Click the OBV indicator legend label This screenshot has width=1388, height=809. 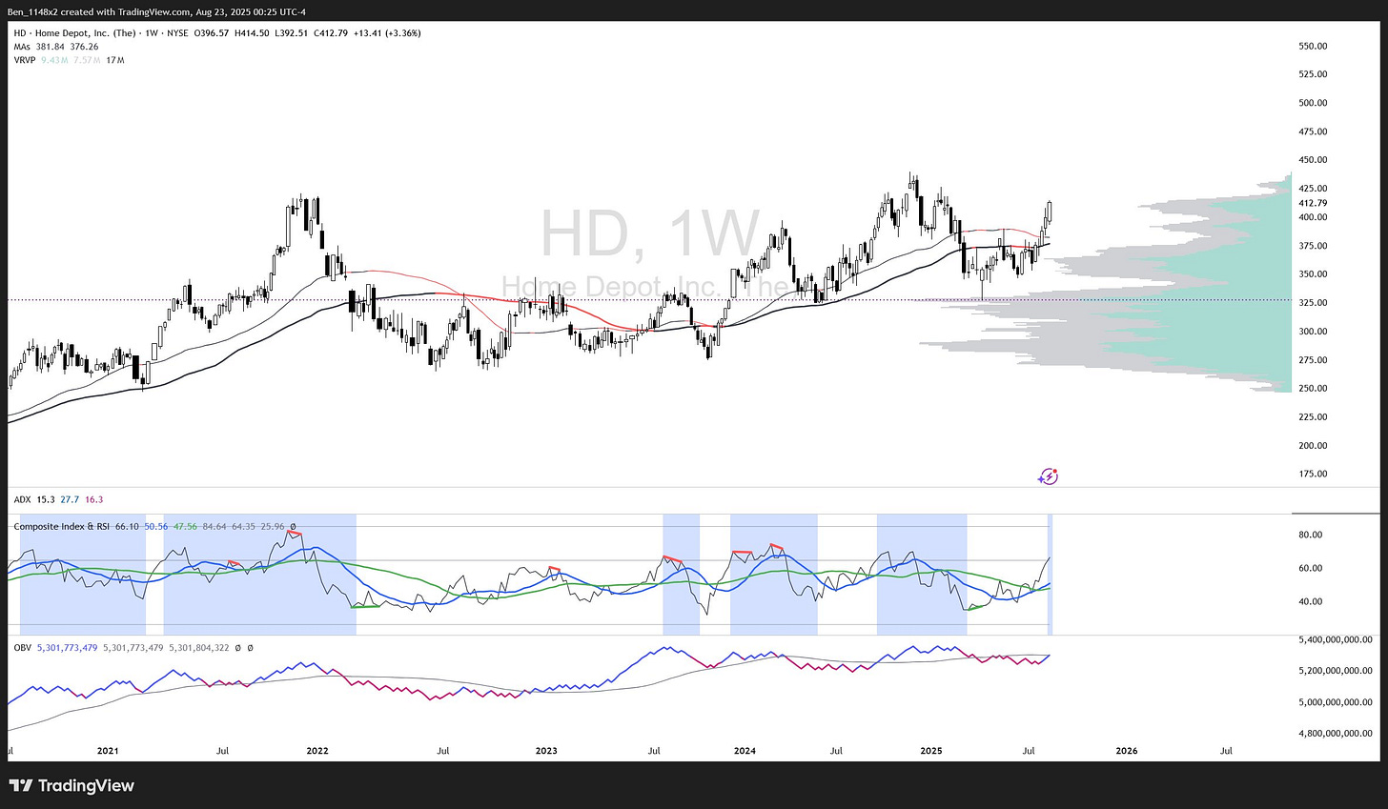coord(22,648)
